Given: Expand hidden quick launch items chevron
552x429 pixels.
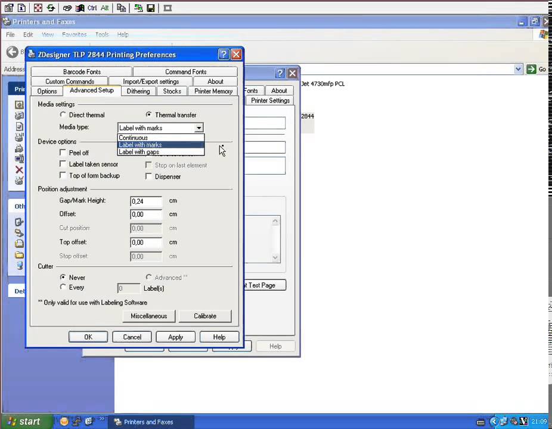Looking at the screenshot, I should [x=102, y=418].
